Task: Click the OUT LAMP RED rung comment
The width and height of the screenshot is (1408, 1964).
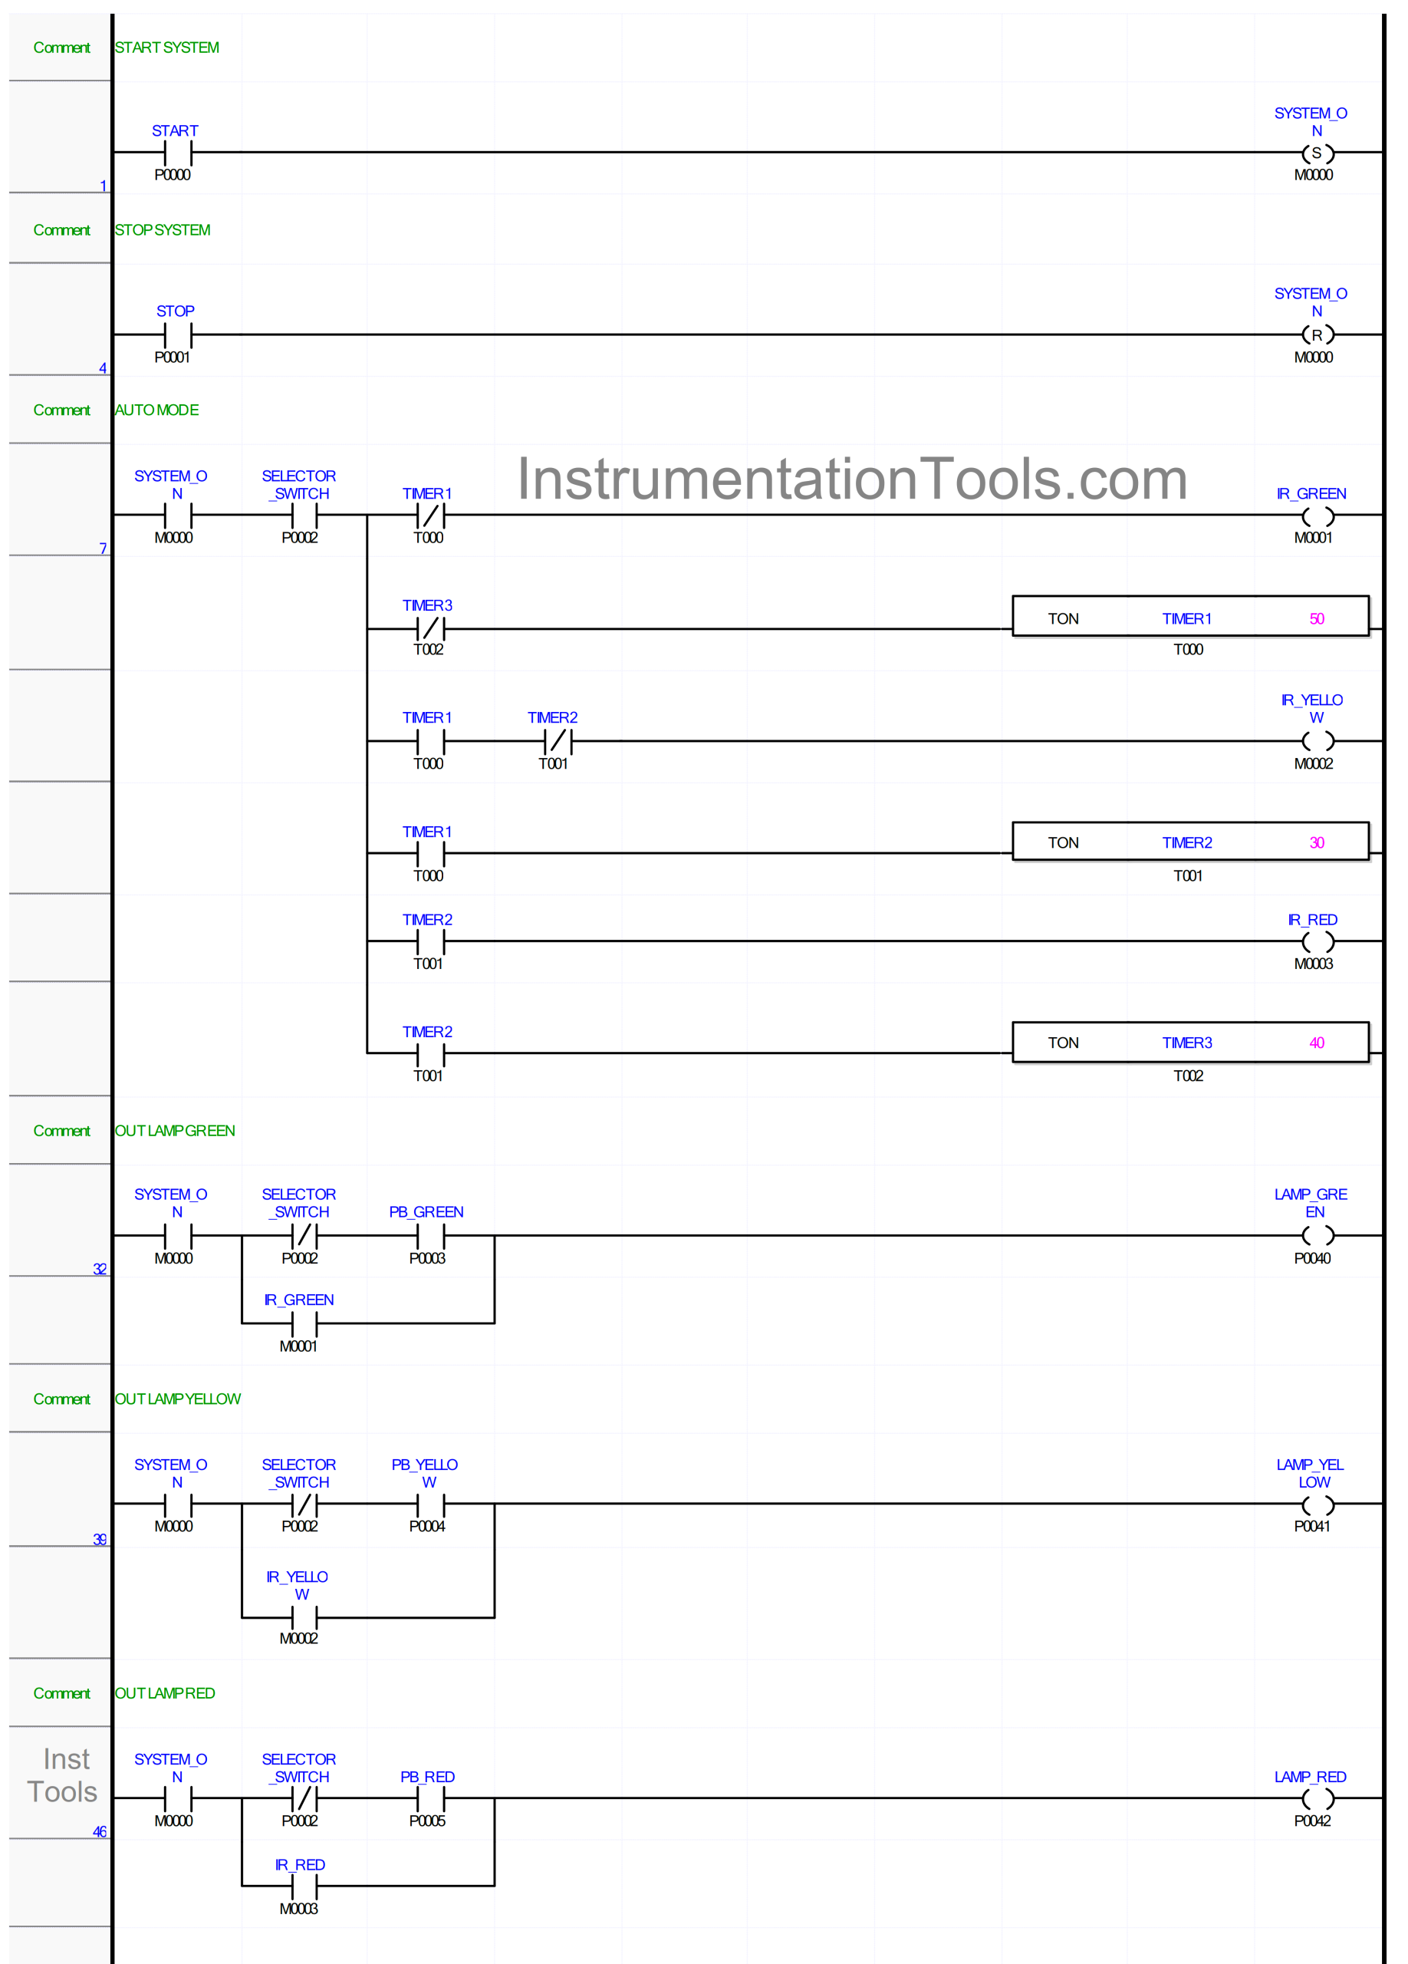Action: 164,1694
